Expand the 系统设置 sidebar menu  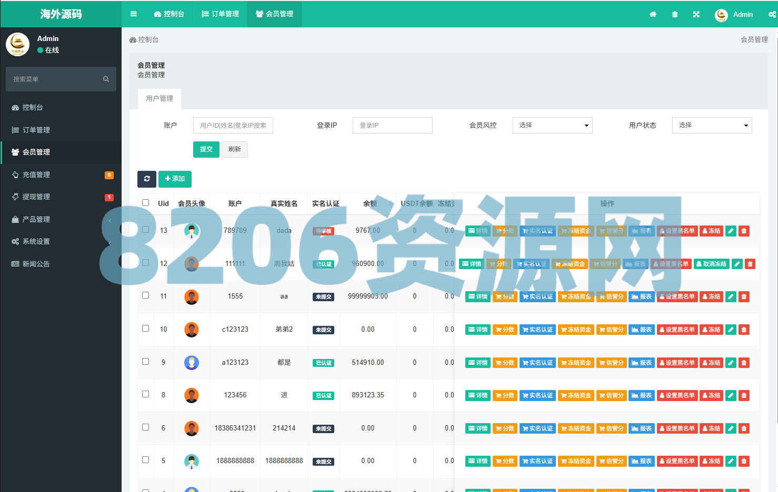click(x=36, y=241)
